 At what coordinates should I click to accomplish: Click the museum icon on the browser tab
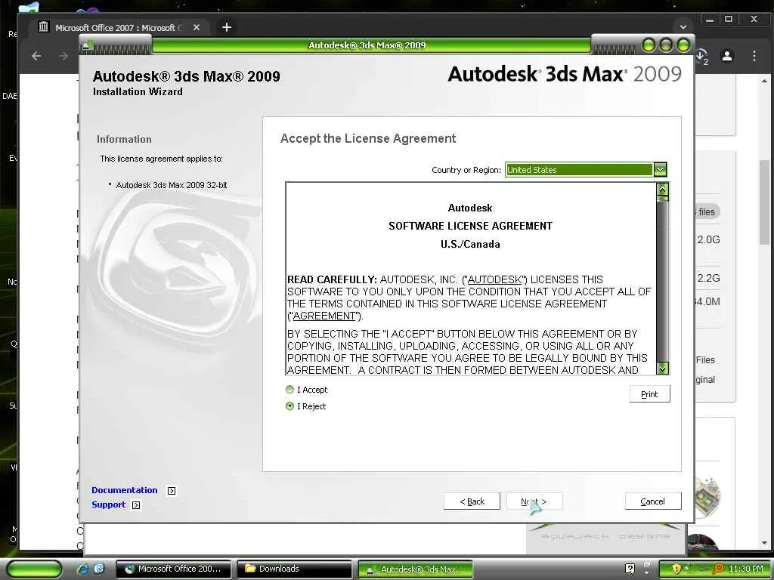(43, 26)
